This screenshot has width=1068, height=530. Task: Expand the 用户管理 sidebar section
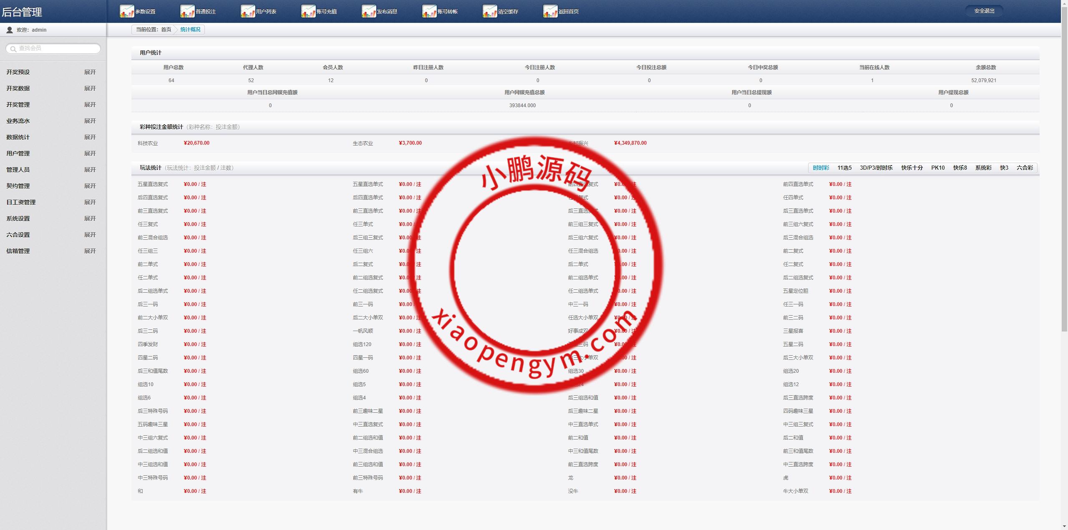(90, 153)
